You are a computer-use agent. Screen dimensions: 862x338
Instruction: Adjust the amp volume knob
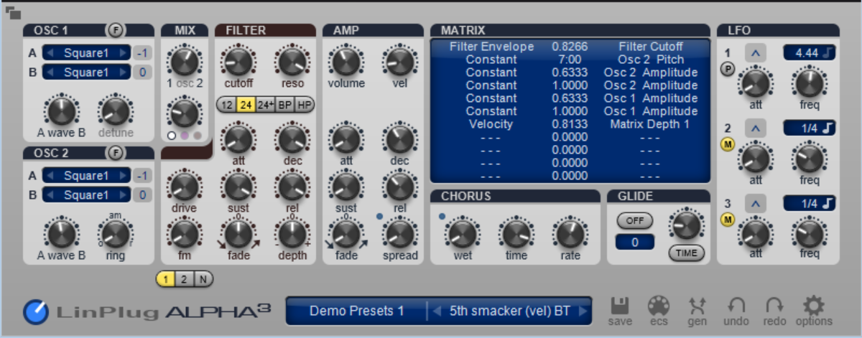(x=346, y=62)
